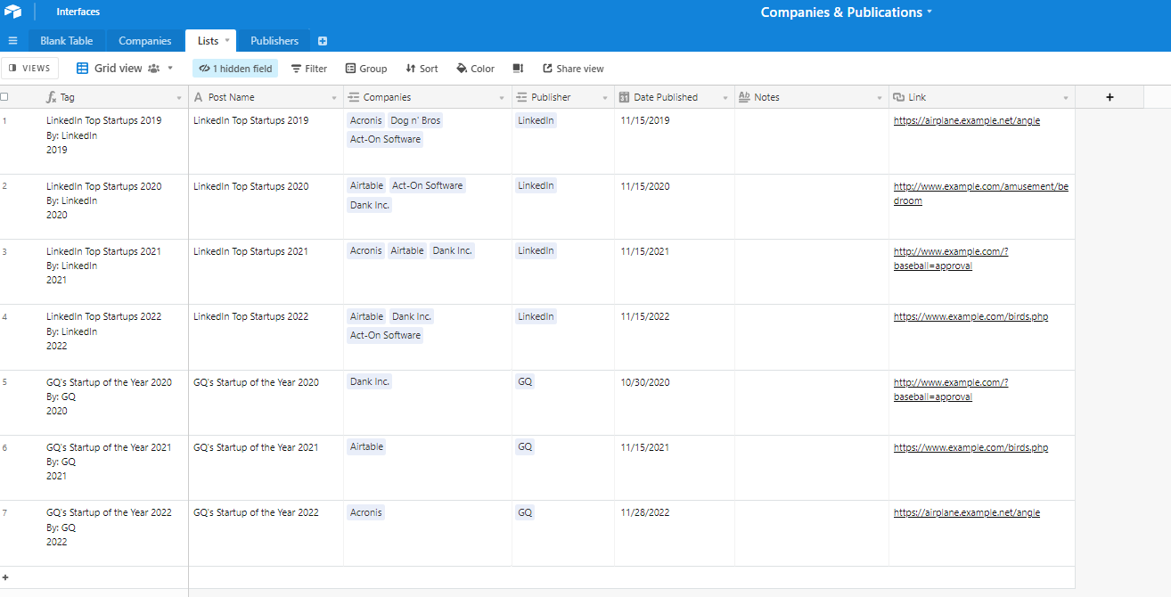Add a new table with plus icon
Image resolution: width=1171 pixels, height=597 pixels.
323,41
